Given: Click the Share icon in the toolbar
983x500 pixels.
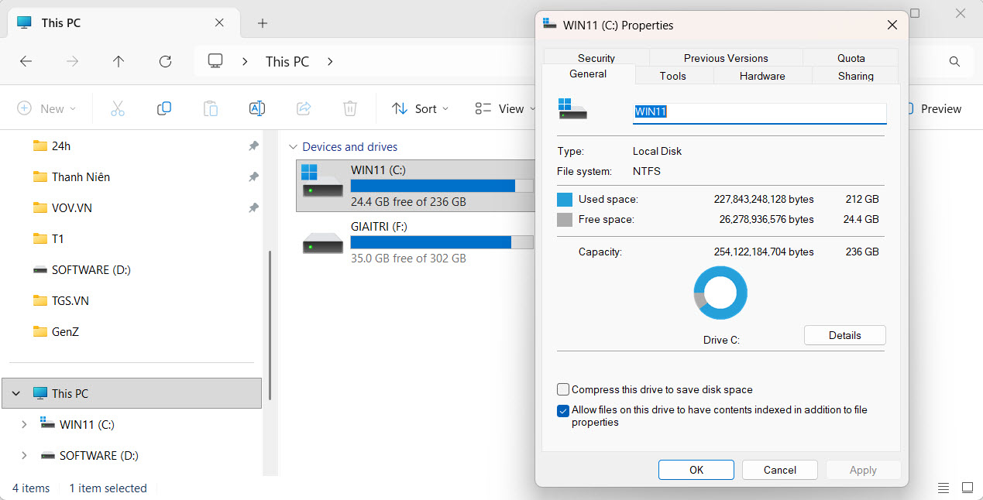Looking at the screenshot, I should (x=303, y=108).
